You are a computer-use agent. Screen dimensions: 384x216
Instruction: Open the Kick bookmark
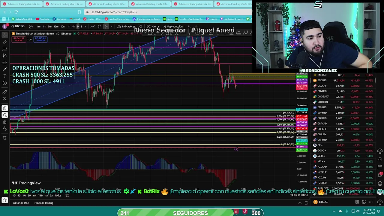tap(167, 19)
